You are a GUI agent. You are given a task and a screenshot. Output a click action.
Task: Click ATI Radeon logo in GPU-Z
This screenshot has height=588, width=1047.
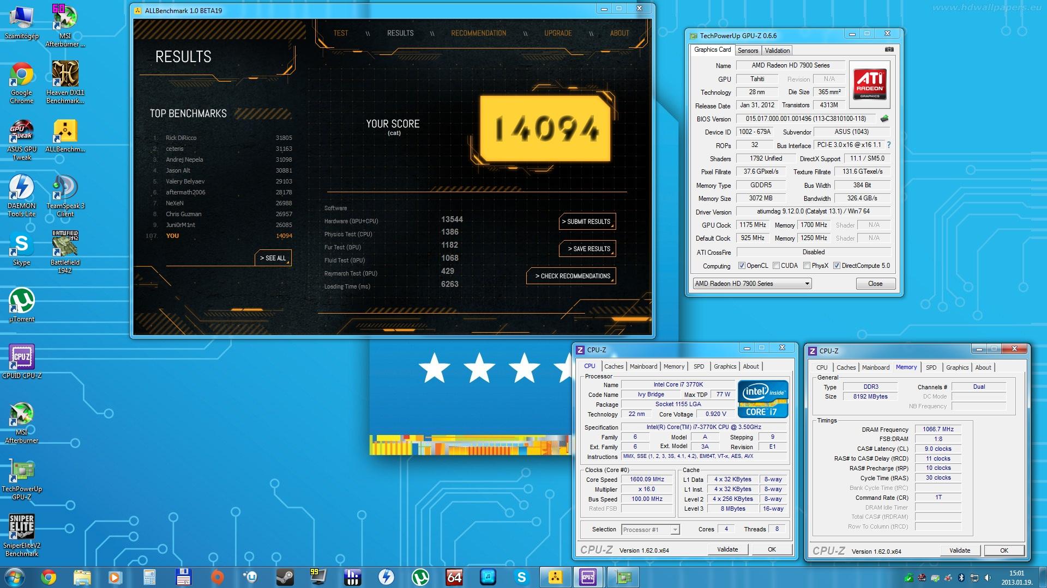[x=870, y=84]
